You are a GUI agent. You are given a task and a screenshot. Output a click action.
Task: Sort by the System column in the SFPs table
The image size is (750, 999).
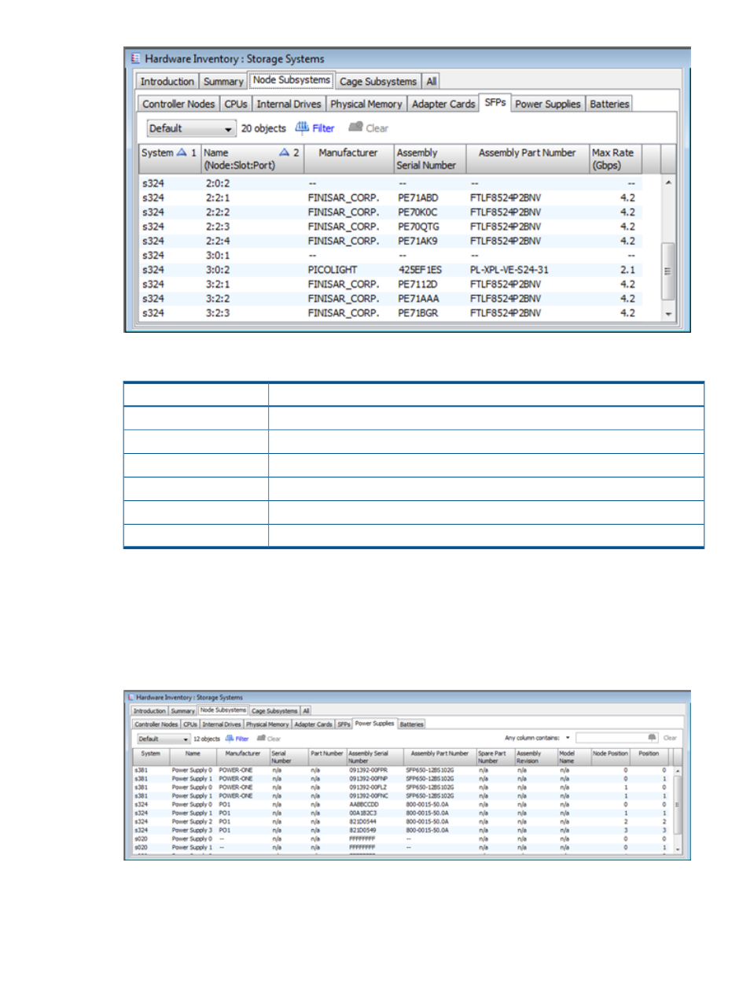click(x=169, y=159)
